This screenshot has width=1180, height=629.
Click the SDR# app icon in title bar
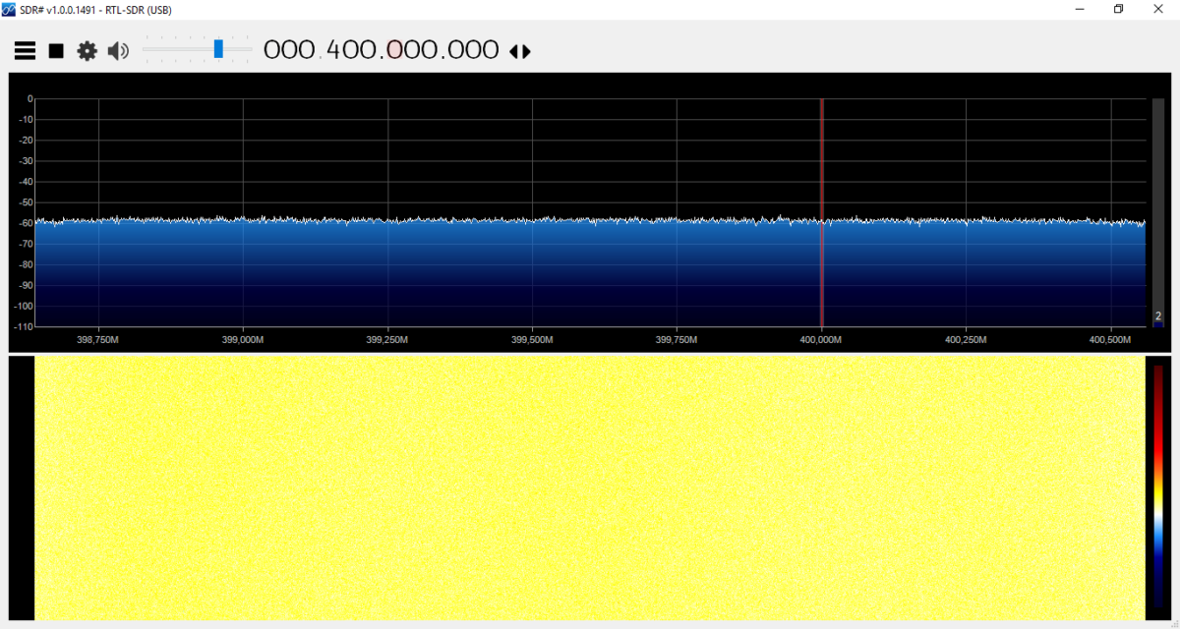pos(9,9)
